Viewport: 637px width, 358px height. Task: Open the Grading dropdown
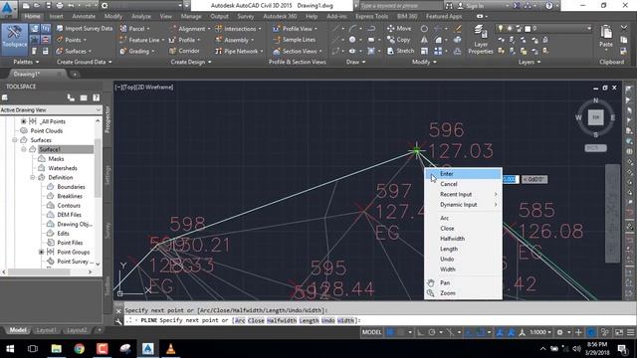pos(137,51)
